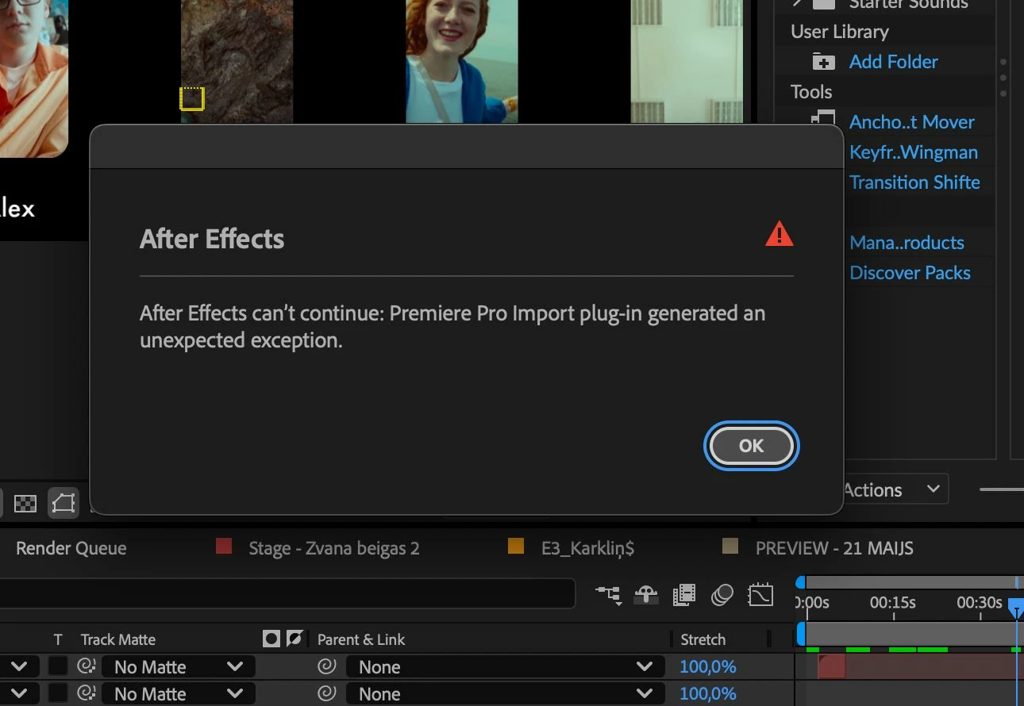
Task: Click the Parent & Link column header
Action: pos(361,639)
